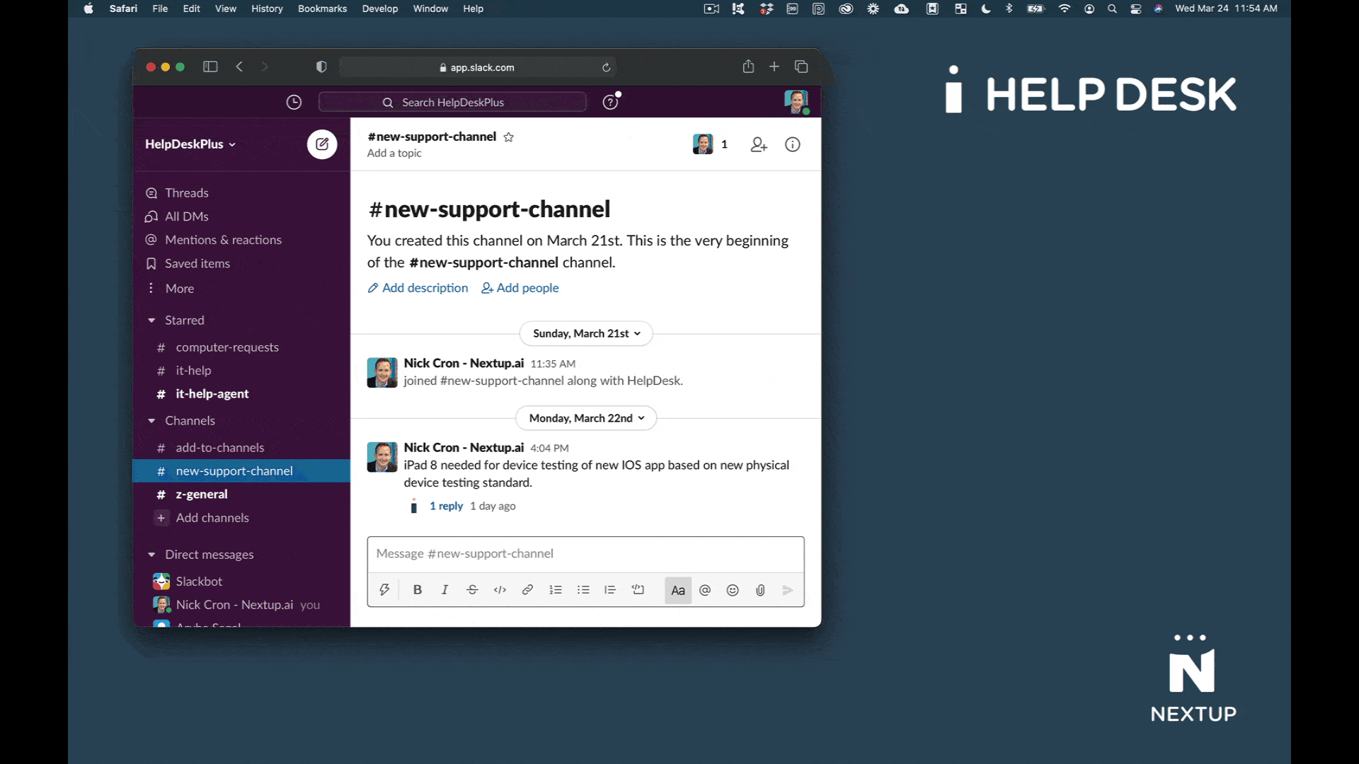Hide formatting toolbar with Aa button
1359x764 pixels.
(x=678, y=590)
